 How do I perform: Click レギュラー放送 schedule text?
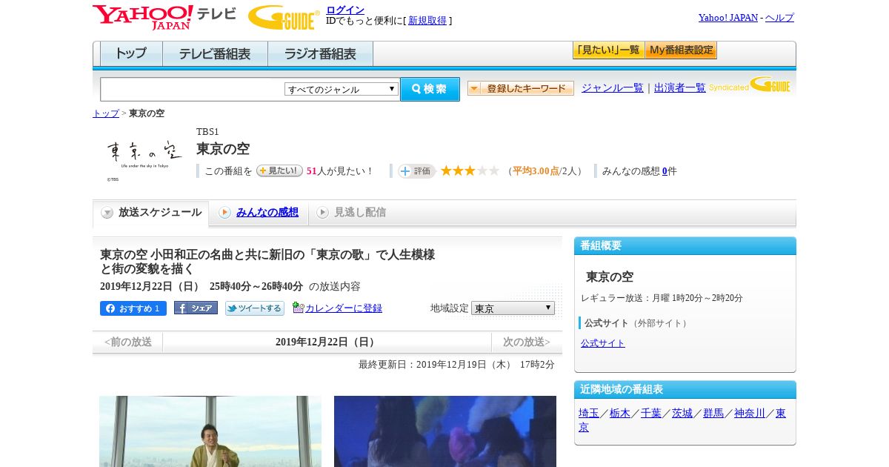coord(662,298)
